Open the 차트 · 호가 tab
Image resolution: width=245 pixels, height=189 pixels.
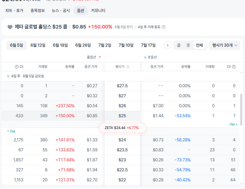[14, 11]
